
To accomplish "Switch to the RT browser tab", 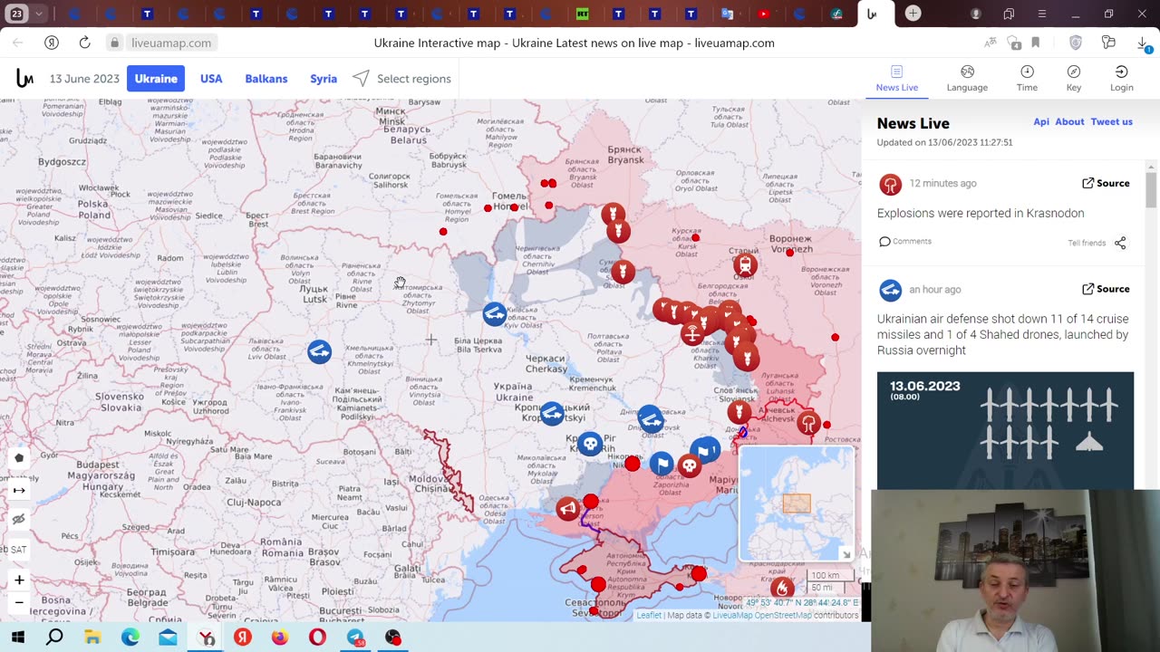I will click(x=582, y=14).
